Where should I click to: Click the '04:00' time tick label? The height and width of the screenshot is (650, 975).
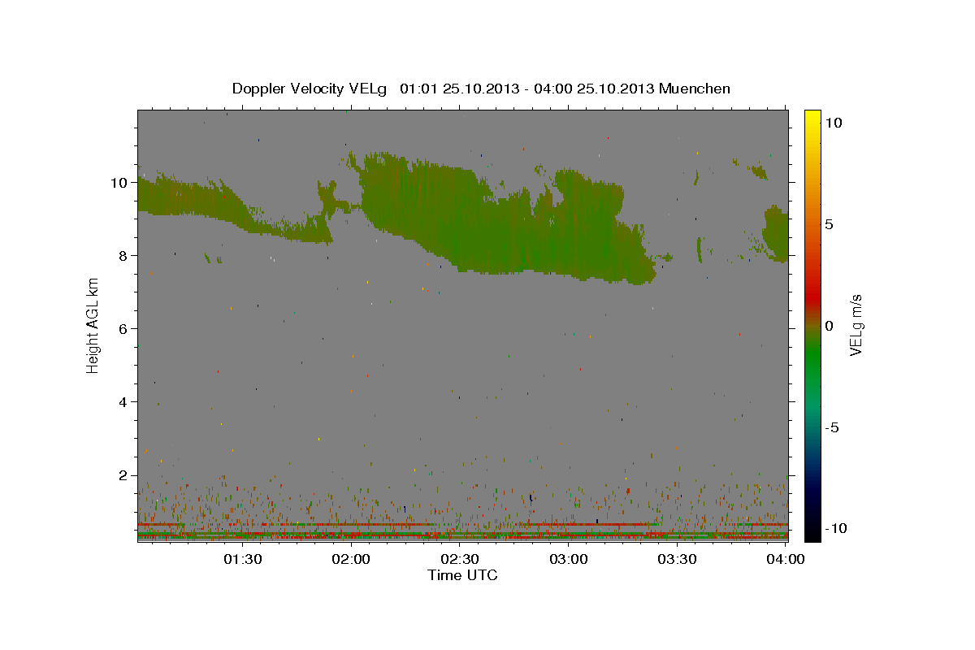[786, 559]
